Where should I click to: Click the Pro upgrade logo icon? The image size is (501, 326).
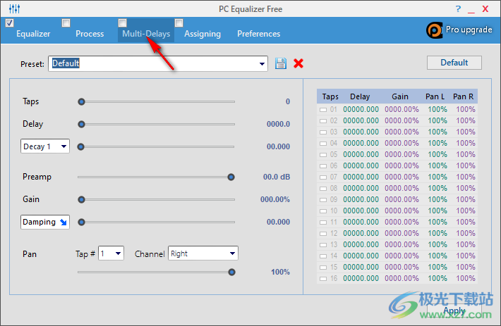click(x=434, y=30)
